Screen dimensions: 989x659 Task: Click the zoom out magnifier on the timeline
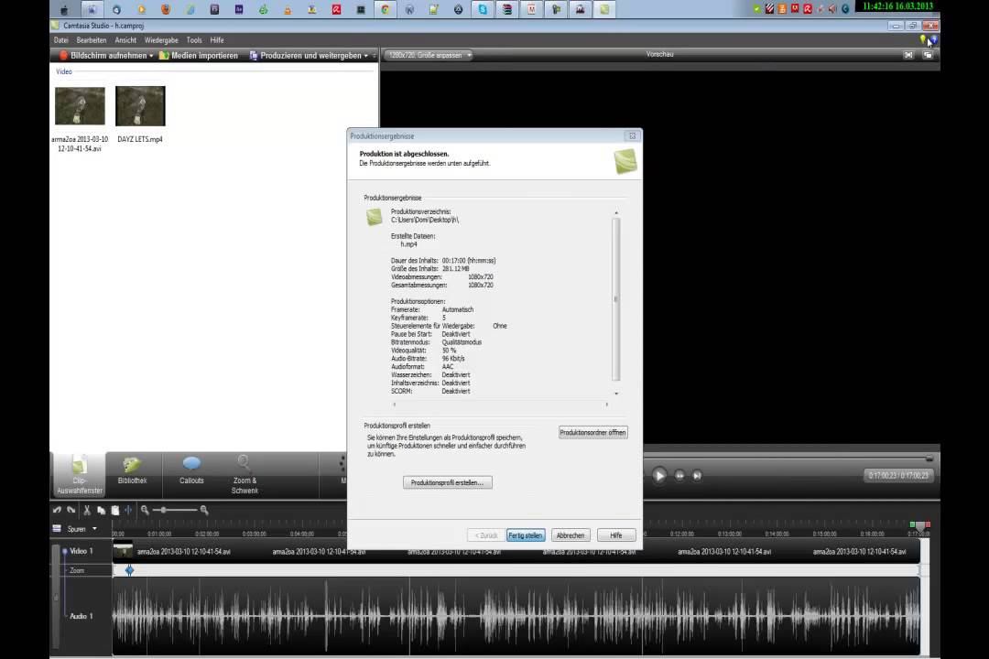pos(145,510)
